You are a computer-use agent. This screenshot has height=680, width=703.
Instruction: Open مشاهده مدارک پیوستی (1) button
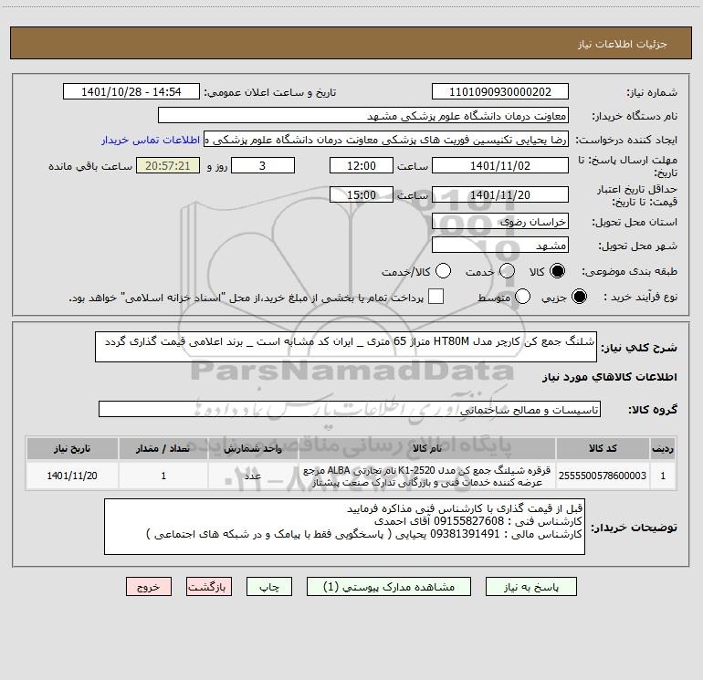click(x=389, y=587)
